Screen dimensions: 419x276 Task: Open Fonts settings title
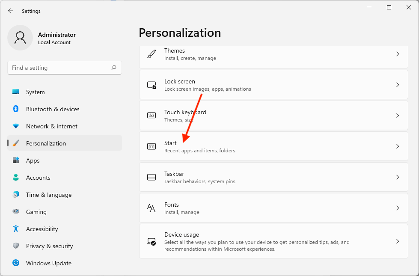[172, 205]
